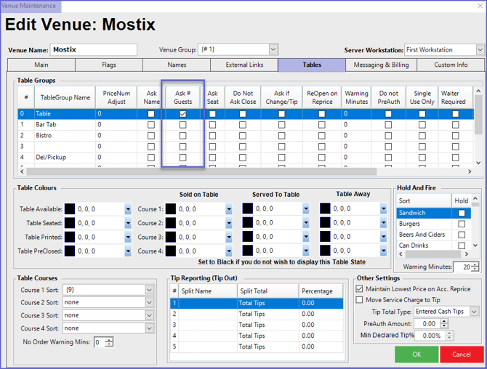This screenshot has height=369, width=487.
Task: Expand Tip Total Type dropdown
Action: [474, 312]
